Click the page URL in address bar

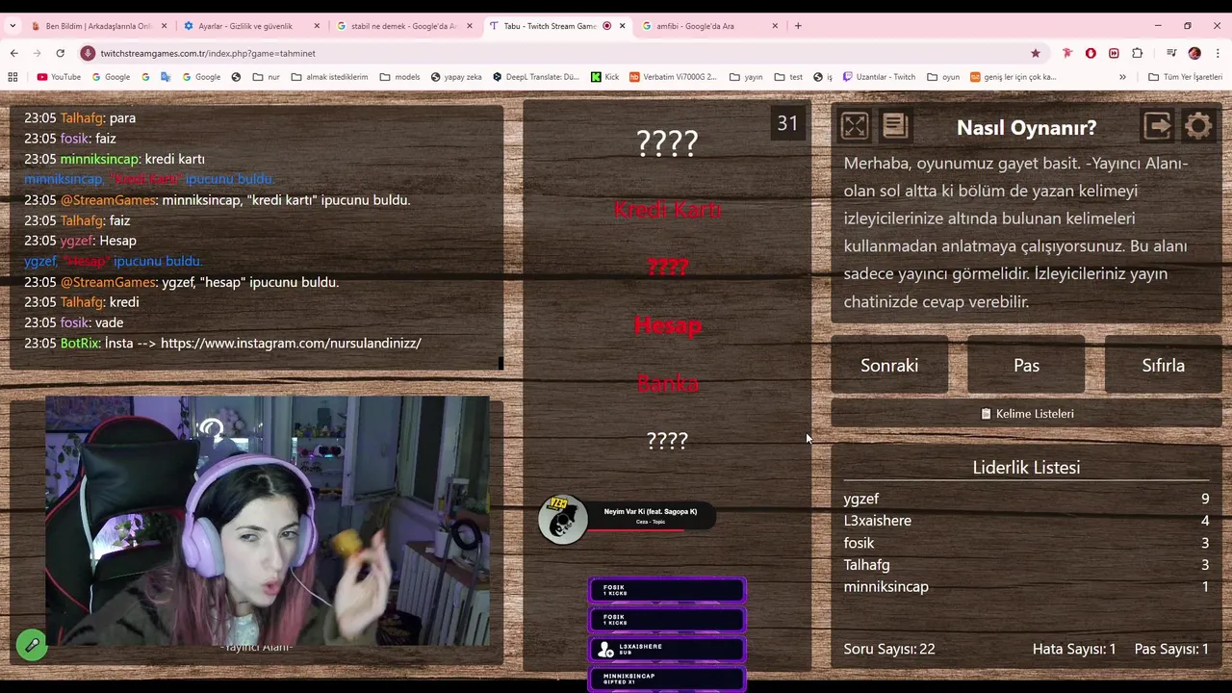[208, 53]
